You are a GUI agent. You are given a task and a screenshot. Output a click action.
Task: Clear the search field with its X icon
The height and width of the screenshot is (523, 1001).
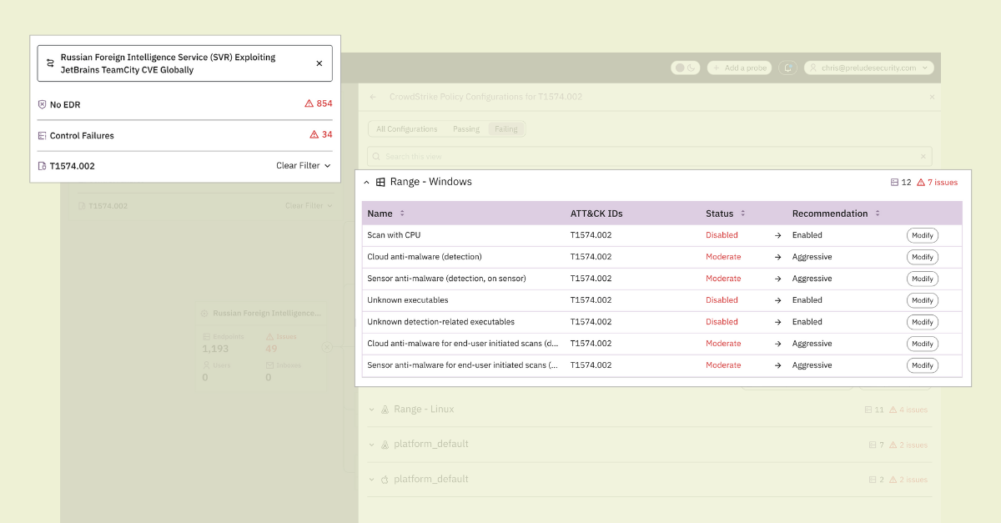tap(923, 156)
